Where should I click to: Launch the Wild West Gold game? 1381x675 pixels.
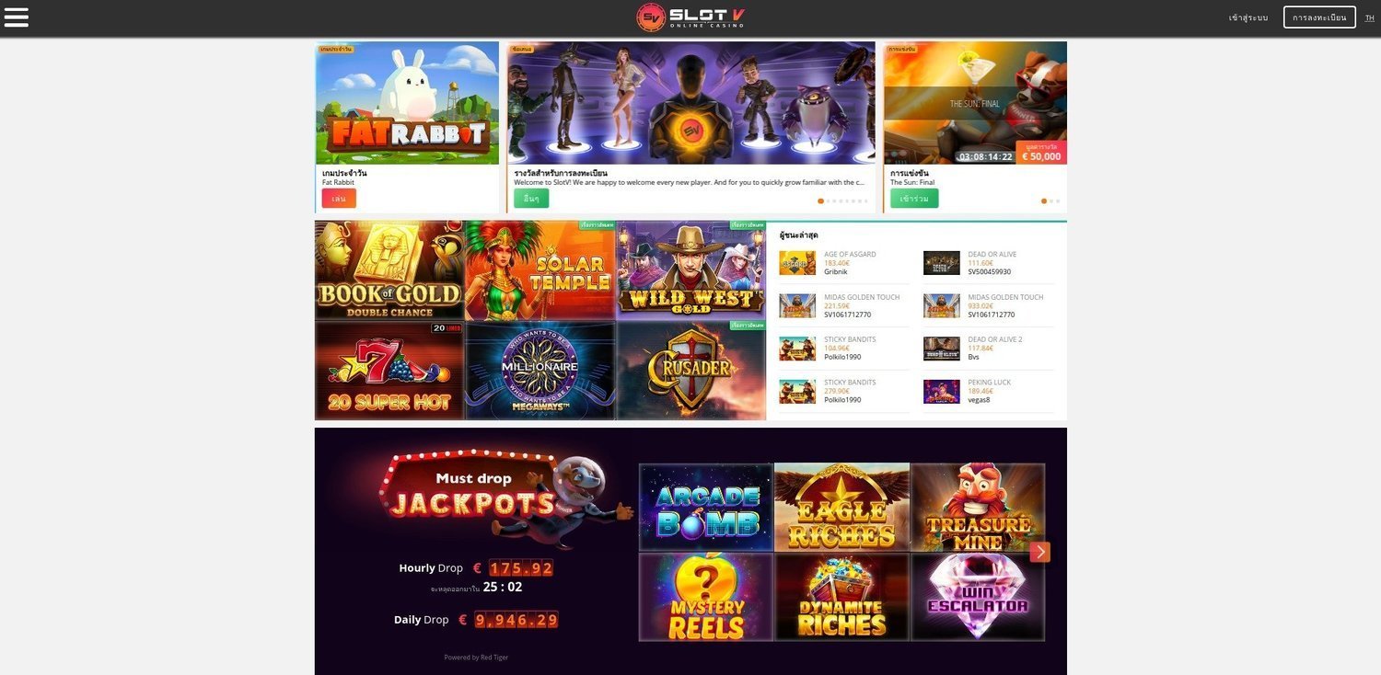(690, 270)
